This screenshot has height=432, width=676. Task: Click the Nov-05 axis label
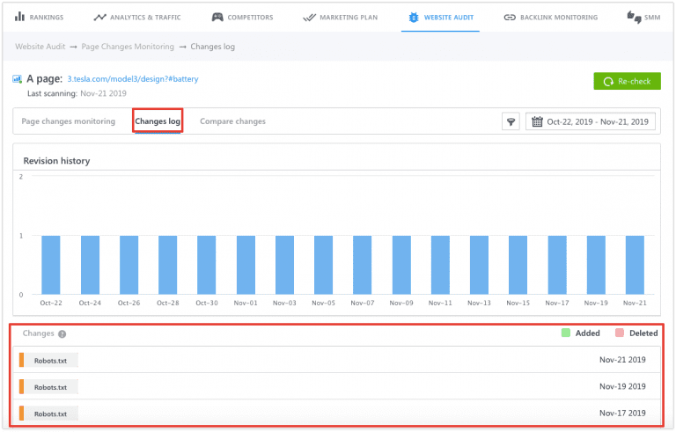tap(323, 303)
